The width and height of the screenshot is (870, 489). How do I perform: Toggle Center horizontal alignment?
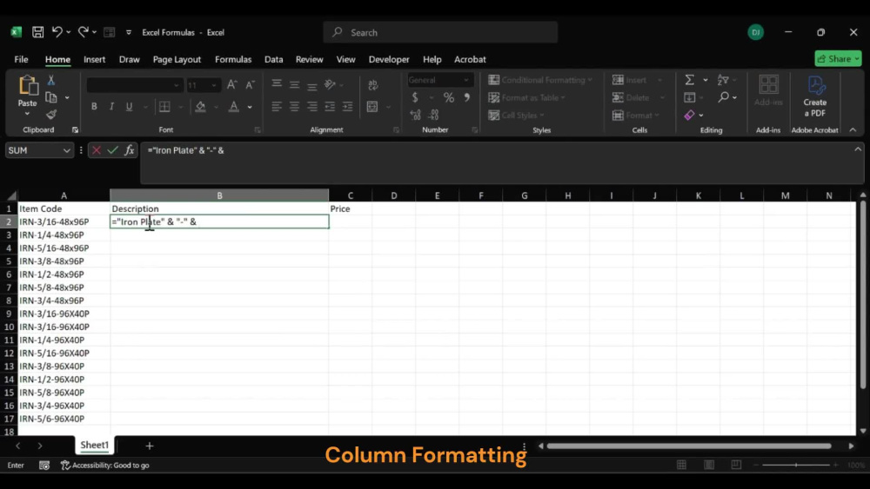[294, 106]
